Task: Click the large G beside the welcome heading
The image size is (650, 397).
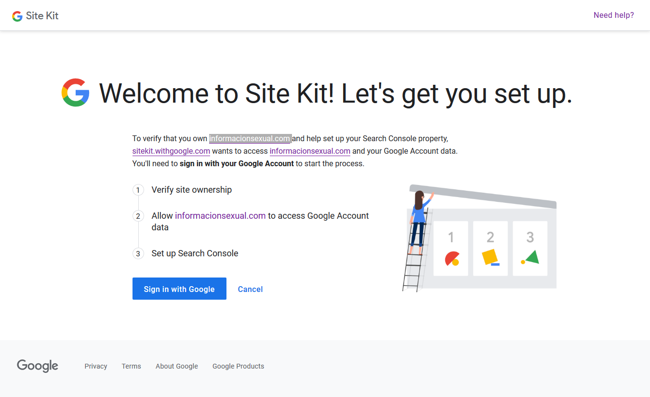Action: pos(75,93)
